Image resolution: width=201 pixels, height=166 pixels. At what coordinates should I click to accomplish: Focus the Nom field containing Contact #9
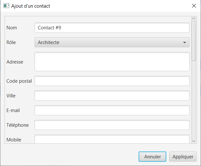[112, 28]
